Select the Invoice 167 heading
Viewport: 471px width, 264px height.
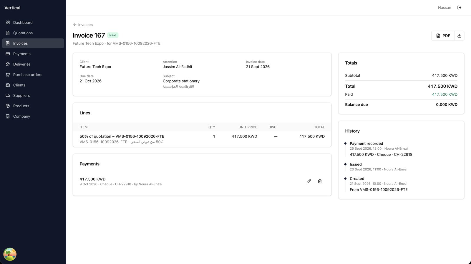click(x=89, y=35)
